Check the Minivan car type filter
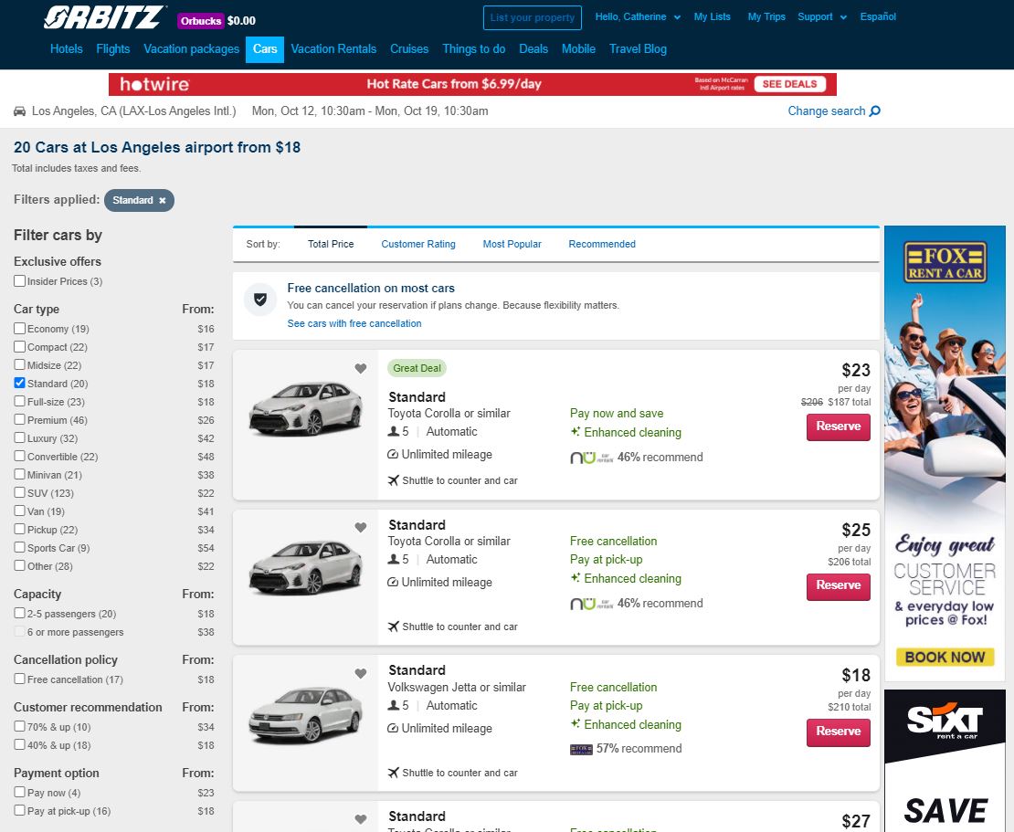 coord(19,474)
